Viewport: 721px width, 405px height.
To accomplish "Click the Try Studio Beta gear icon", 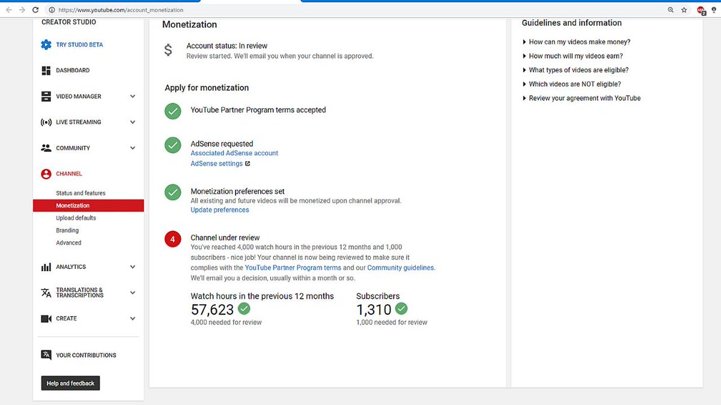I will point(46,45).
